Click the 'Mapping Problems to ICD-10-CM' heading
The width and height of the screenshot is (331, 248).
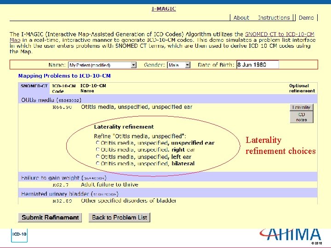[64, 76]
